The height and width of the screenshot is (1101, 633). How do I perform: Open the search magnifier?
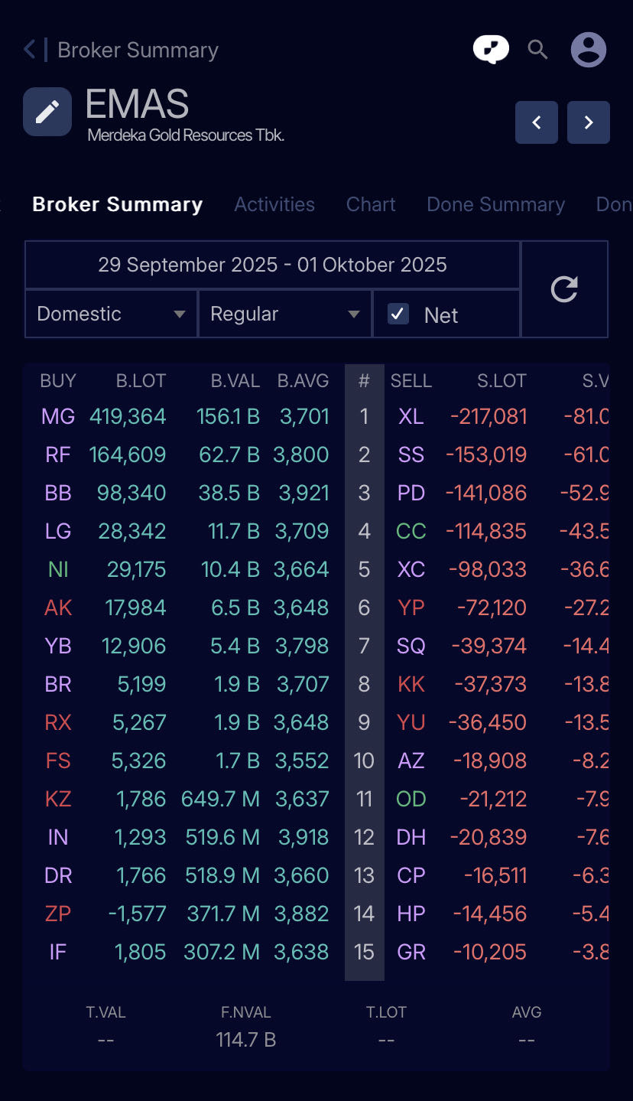(538, 50)
